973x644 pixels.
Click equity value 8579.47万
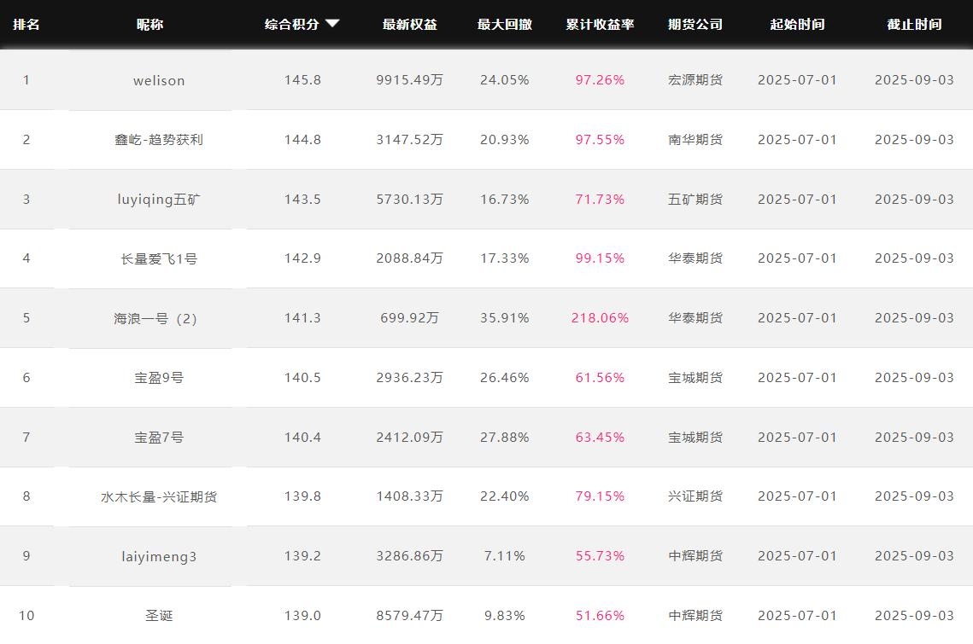tap(409, 616)
